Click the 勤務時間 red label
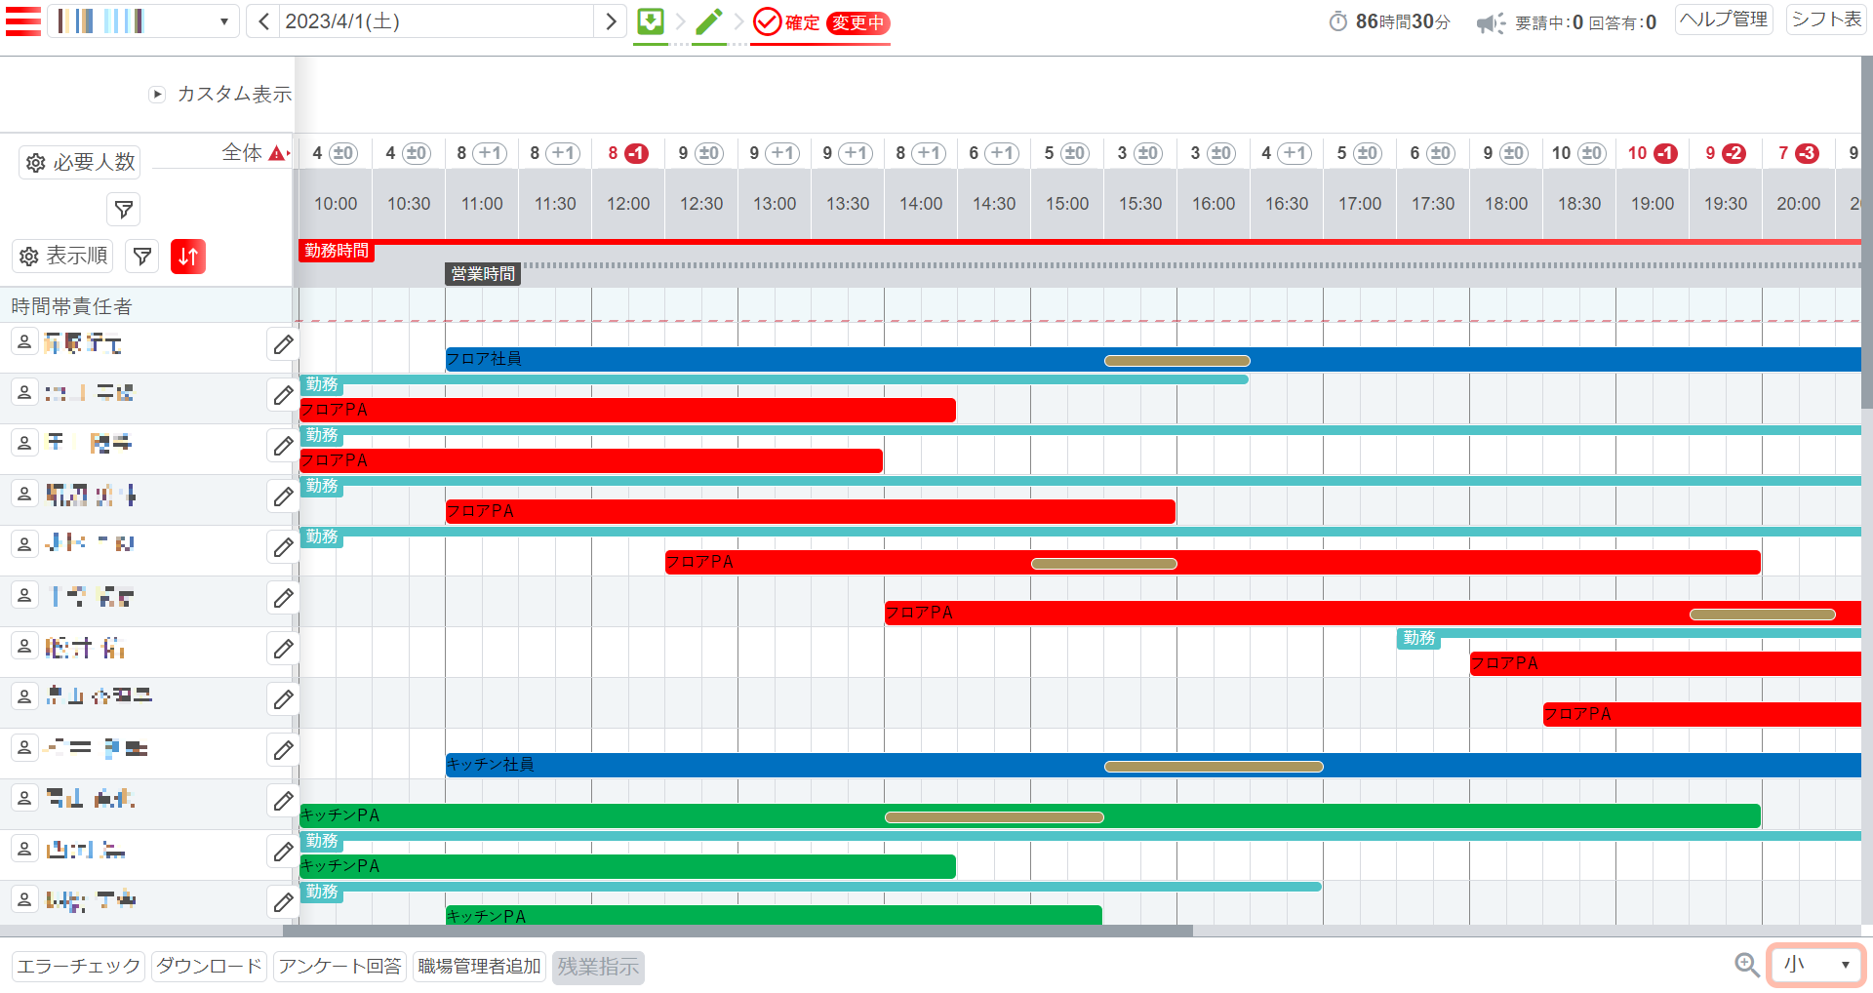 pos(337,251)
